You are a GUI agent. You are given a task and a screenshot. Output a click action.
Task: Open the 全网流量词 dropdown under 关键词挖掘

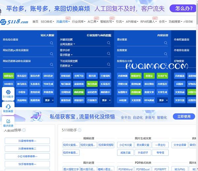67,44
